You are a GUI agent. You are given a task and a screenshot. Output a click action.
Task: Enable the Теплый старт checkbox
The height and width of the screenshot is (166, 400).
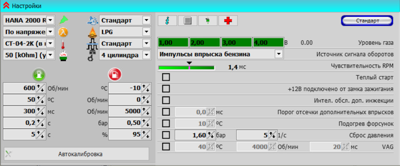(x=166, y=77)
